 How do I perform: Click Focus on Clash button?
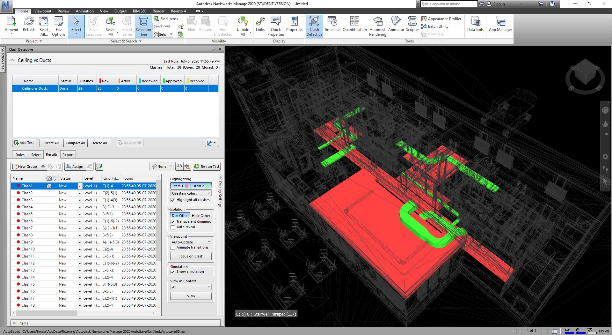point(191,256)
